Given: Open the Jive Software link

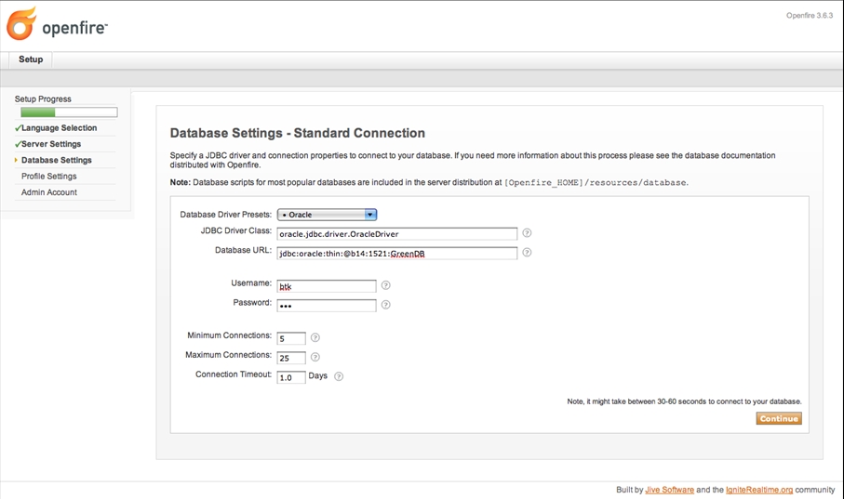Looking at the screenshot, I should [670, 490].
